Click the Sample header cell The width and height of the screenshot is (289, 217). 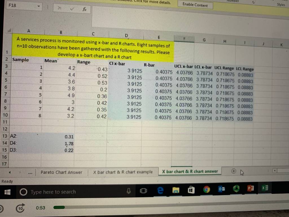tap(27, 60)
